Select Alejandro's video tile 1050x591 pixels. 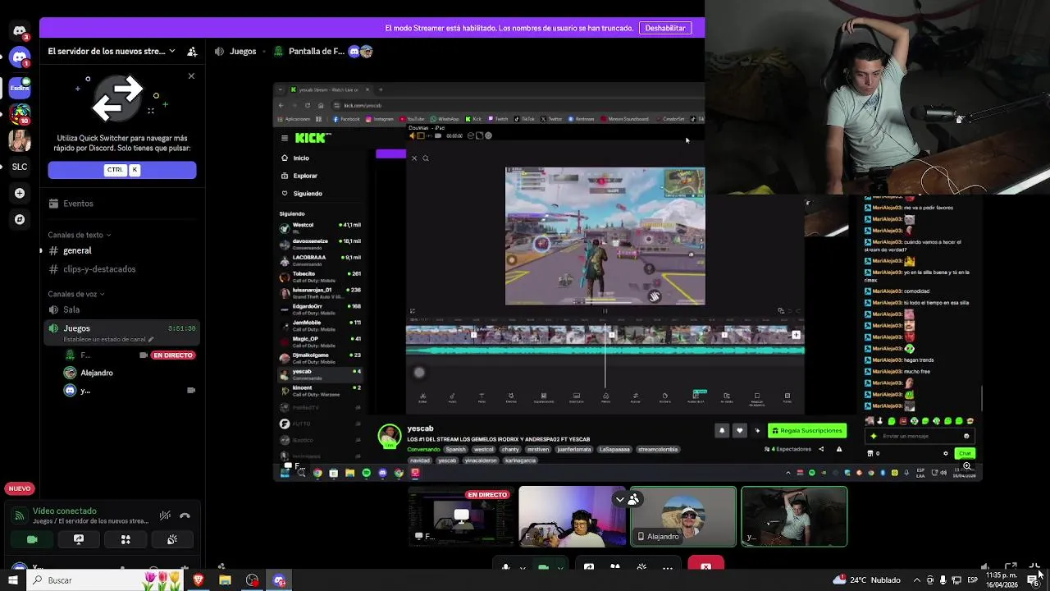point(682,516)
